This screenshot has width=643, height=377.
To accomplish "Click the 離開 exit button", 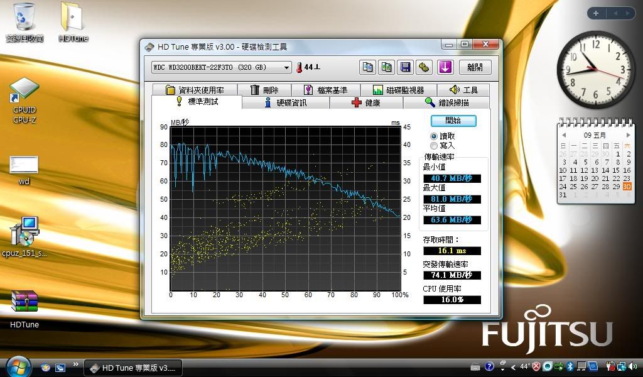I will (475, 67).
